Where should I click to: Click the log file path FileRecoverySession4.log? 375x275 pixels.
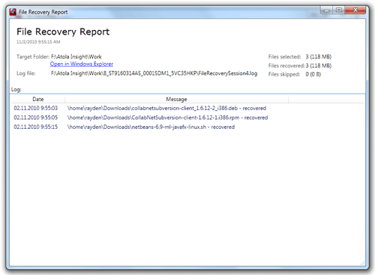coord(154,73)
